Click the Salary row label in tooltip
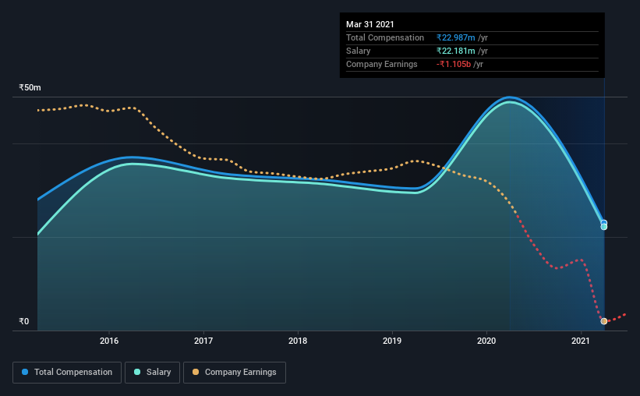 [359, 51]
